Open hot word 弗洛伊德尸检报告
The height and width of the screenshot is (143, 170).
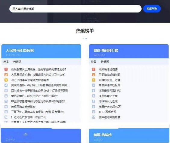[x=110, y=85]
